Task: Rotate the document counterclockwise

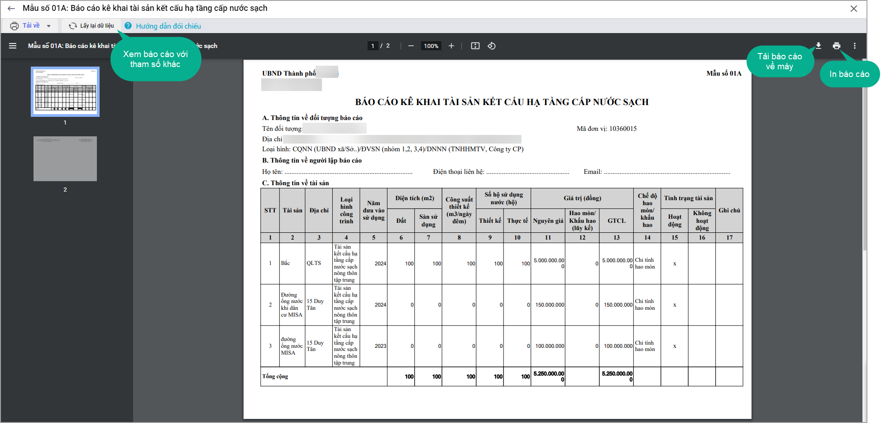Action: coord(492,46)
